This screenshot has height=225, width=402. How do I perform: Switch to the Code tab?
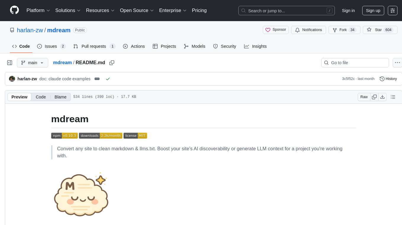click(x=21, y=46)
